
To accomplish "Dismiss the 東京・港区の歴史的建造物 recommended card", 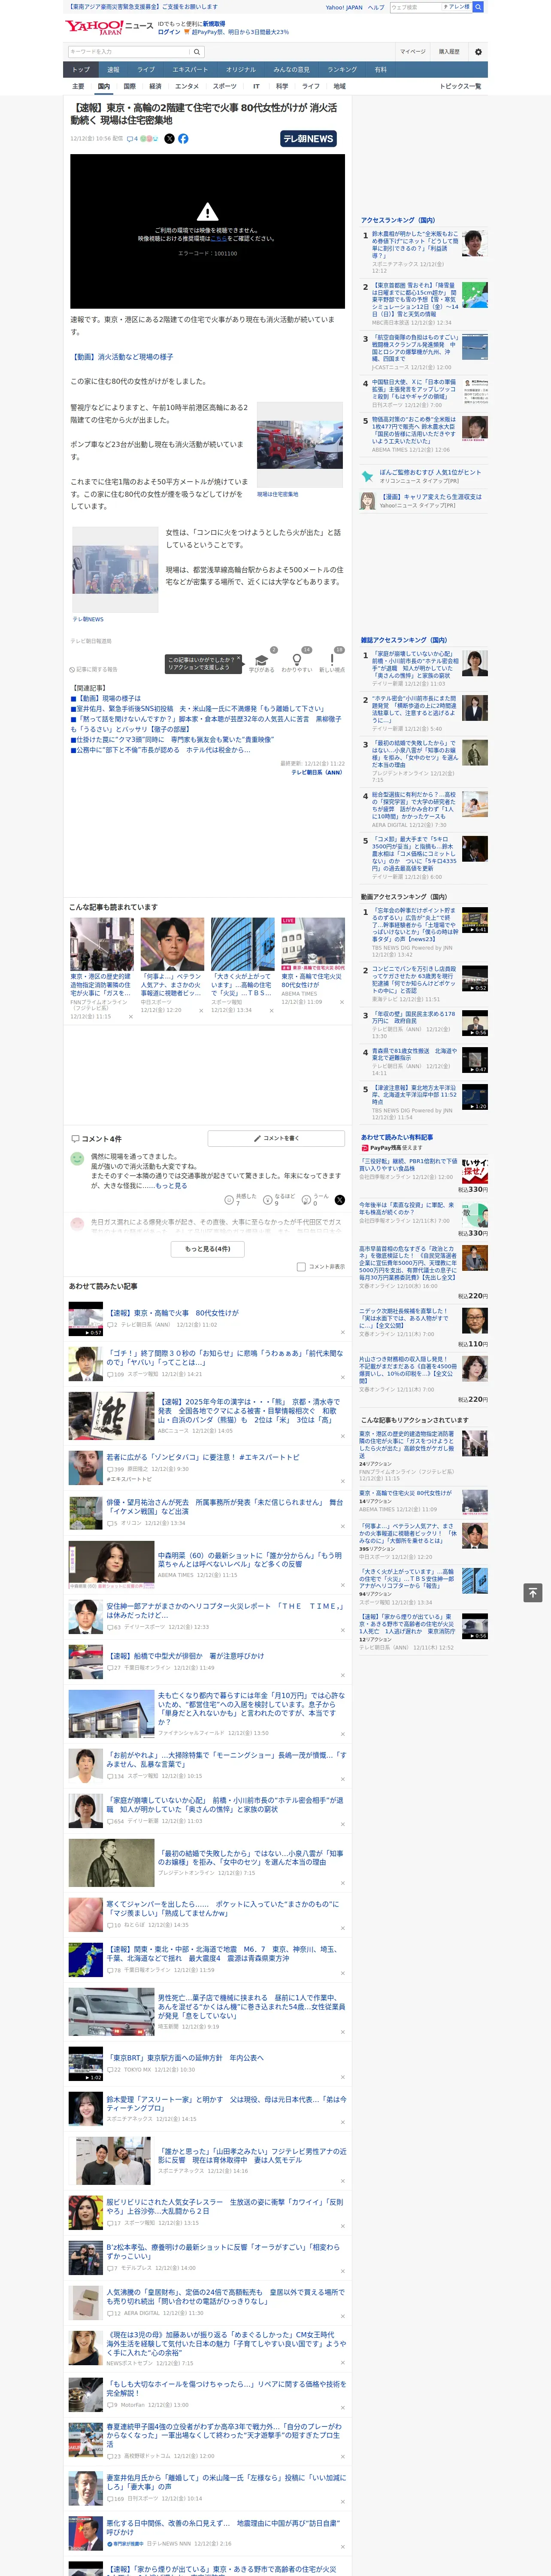I will (x=130, y=1017).
